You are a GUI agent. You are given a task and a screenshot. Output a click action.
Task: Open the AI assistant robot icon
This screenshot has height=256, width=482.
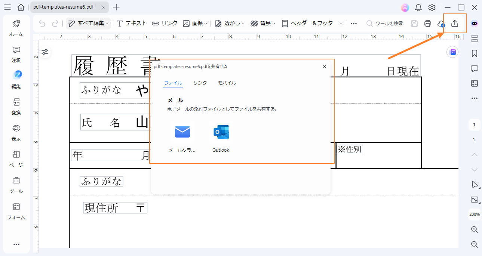click(474, 23)
